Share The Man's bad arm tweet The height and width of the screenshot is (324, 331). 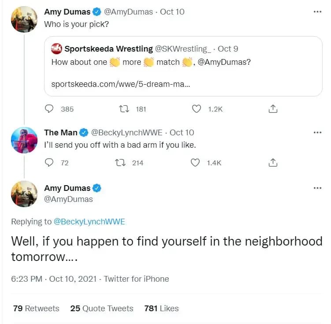(x=273, y=163)
